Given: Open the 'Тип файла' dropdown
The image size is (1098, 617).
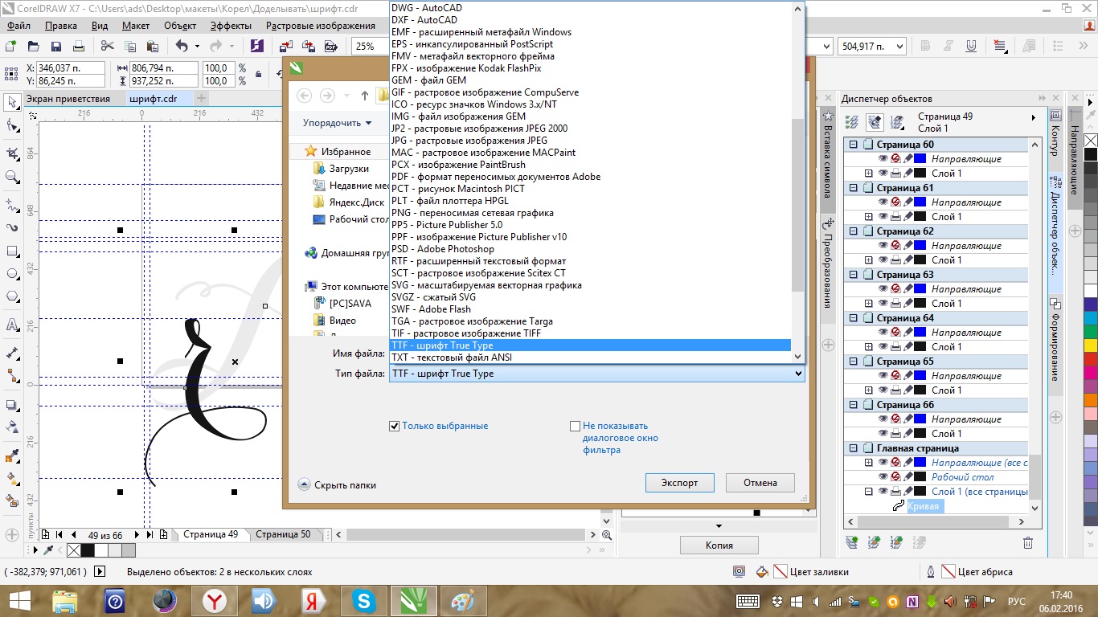Looking at the screenshot, I should click(597, 374).
